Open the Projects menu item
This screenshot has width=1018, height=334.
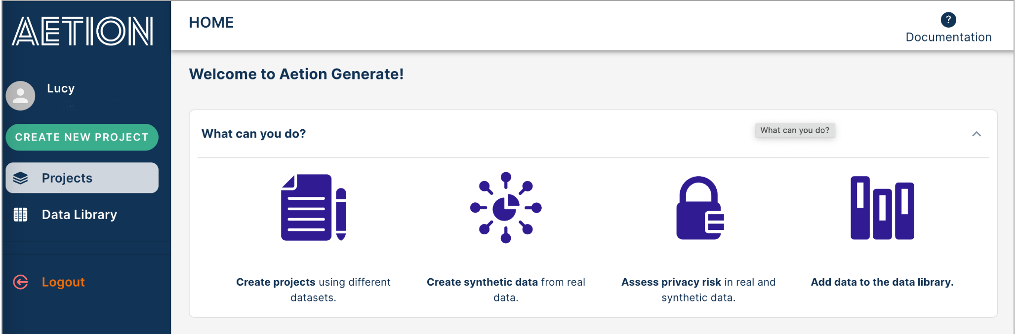coord(67,178)
